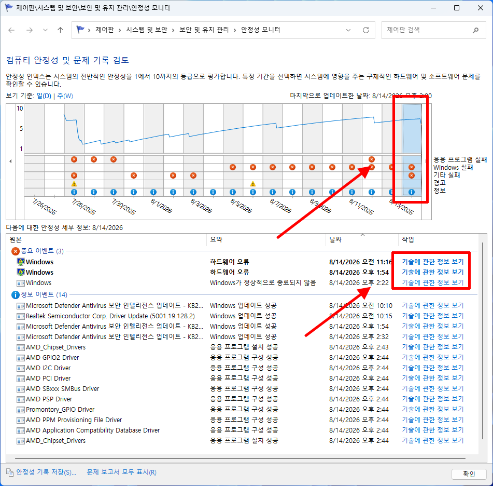Screen dimensions: 493x486
Task: Open technical details link for AMD I2C Driver
Action: [x=433, y=368]
